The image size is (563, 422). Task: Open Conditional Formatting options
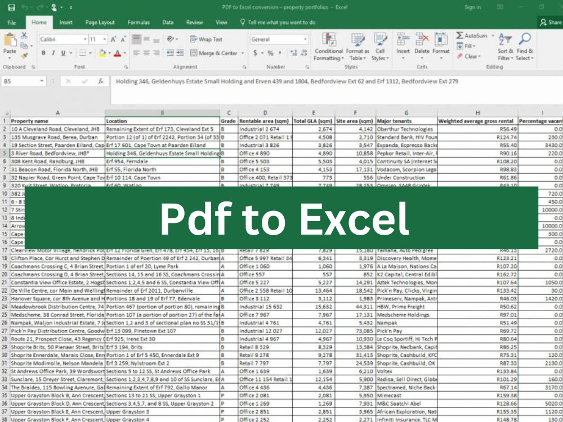[329, 48]
